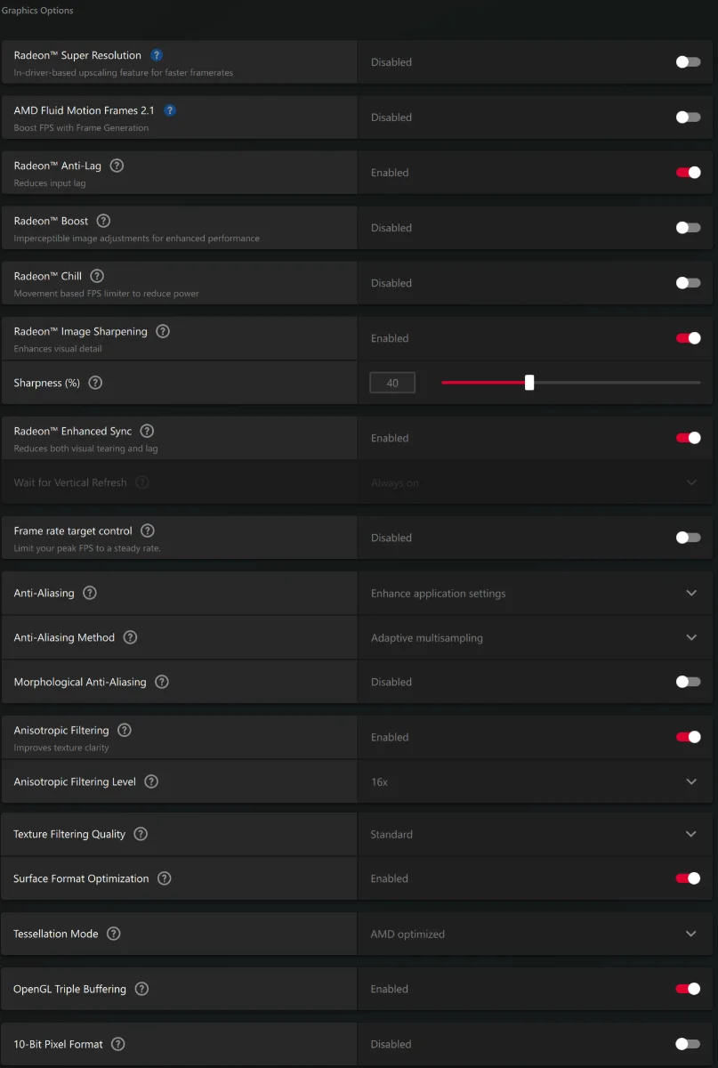Turn off Radeon Anti-Lag switch

click(688, 173)
